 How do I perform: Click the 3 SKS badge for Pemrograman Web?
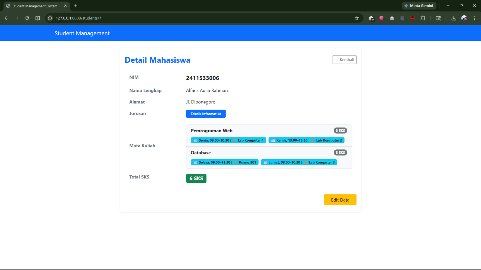[x=340, y=130]
